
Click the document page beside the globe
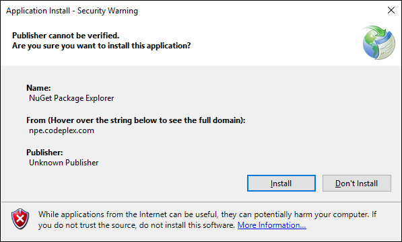(x=387, y=46)
